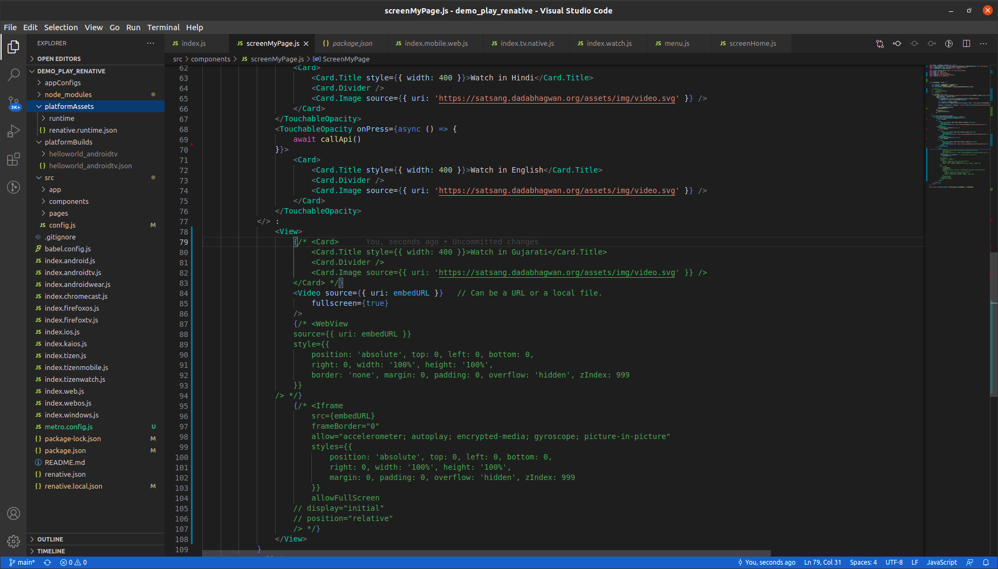Expand the appConfigs folder
This screenshot has height=569, width=998.
95,83
